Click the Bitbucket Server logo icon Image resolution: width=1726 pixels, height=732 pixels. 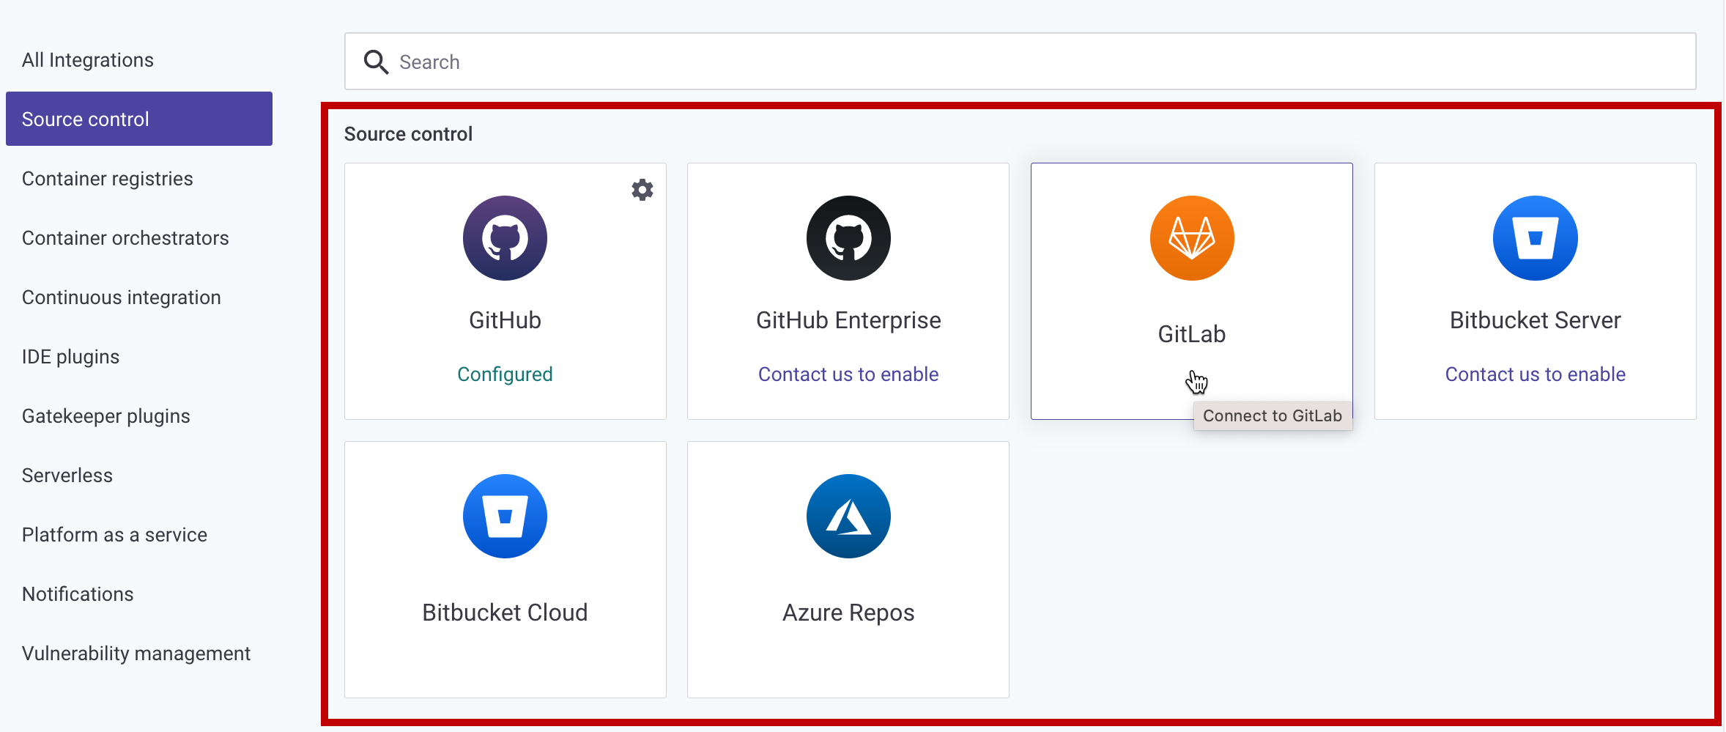click(1535, 238)
